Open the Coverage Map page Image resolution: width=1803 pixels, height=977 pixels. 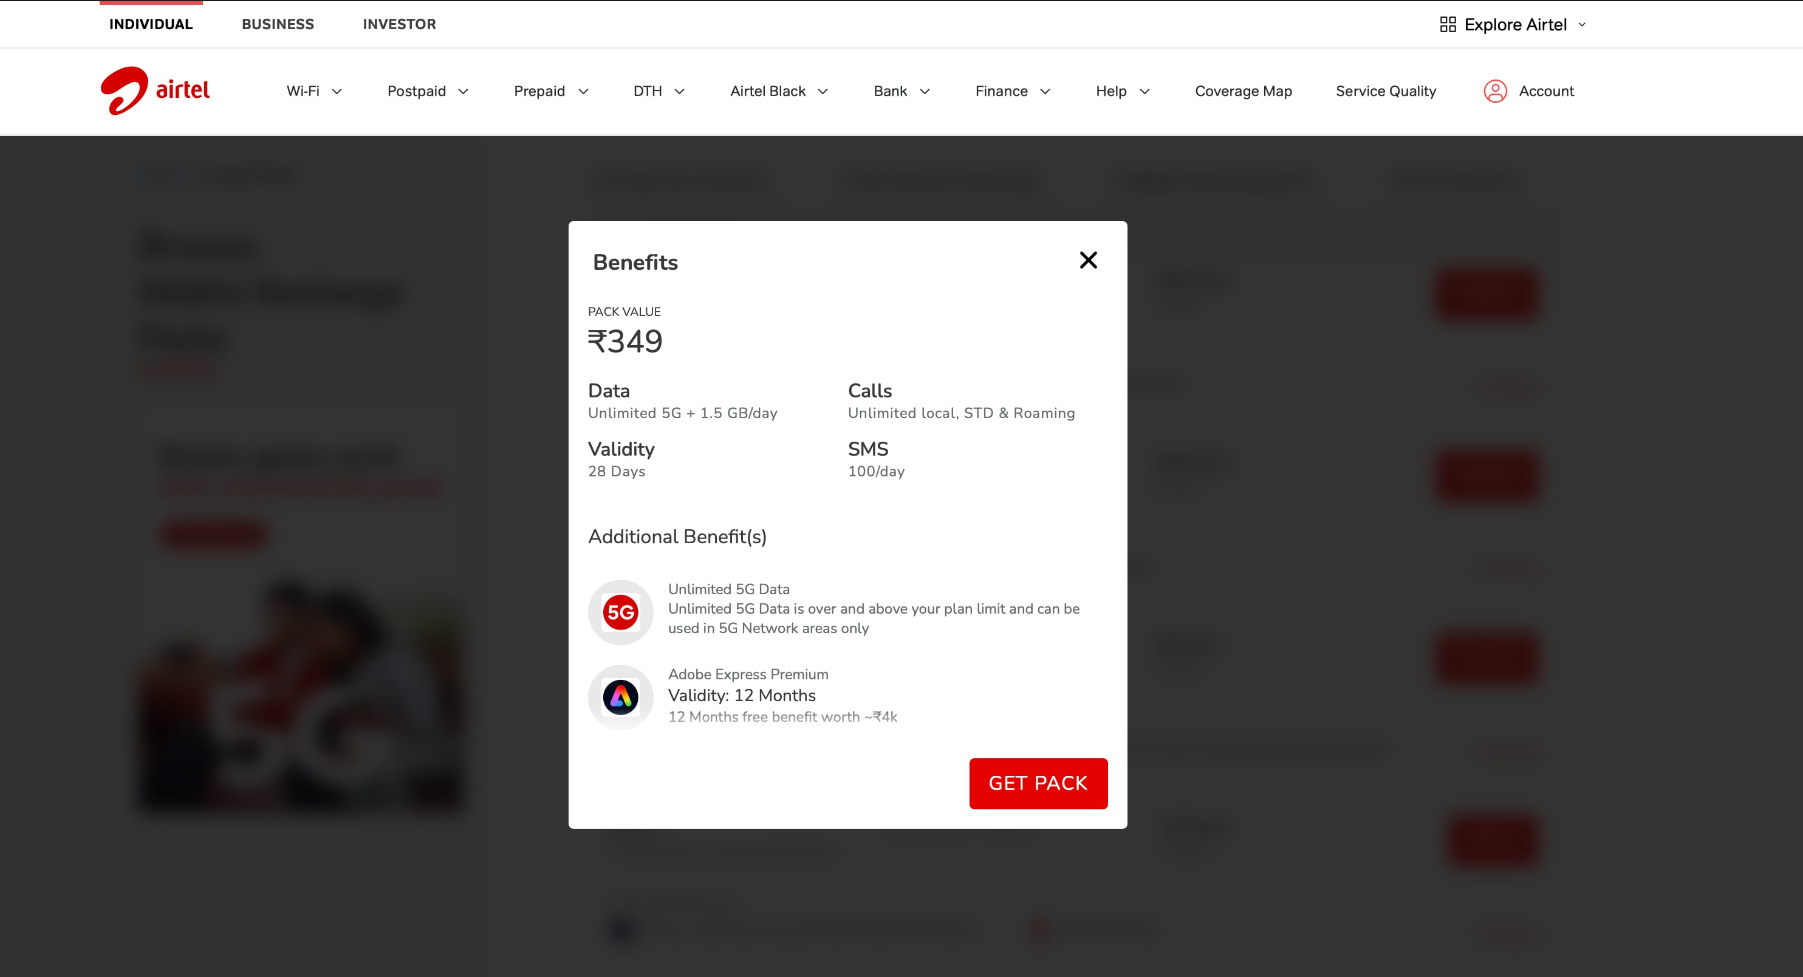coord(1243,91)
